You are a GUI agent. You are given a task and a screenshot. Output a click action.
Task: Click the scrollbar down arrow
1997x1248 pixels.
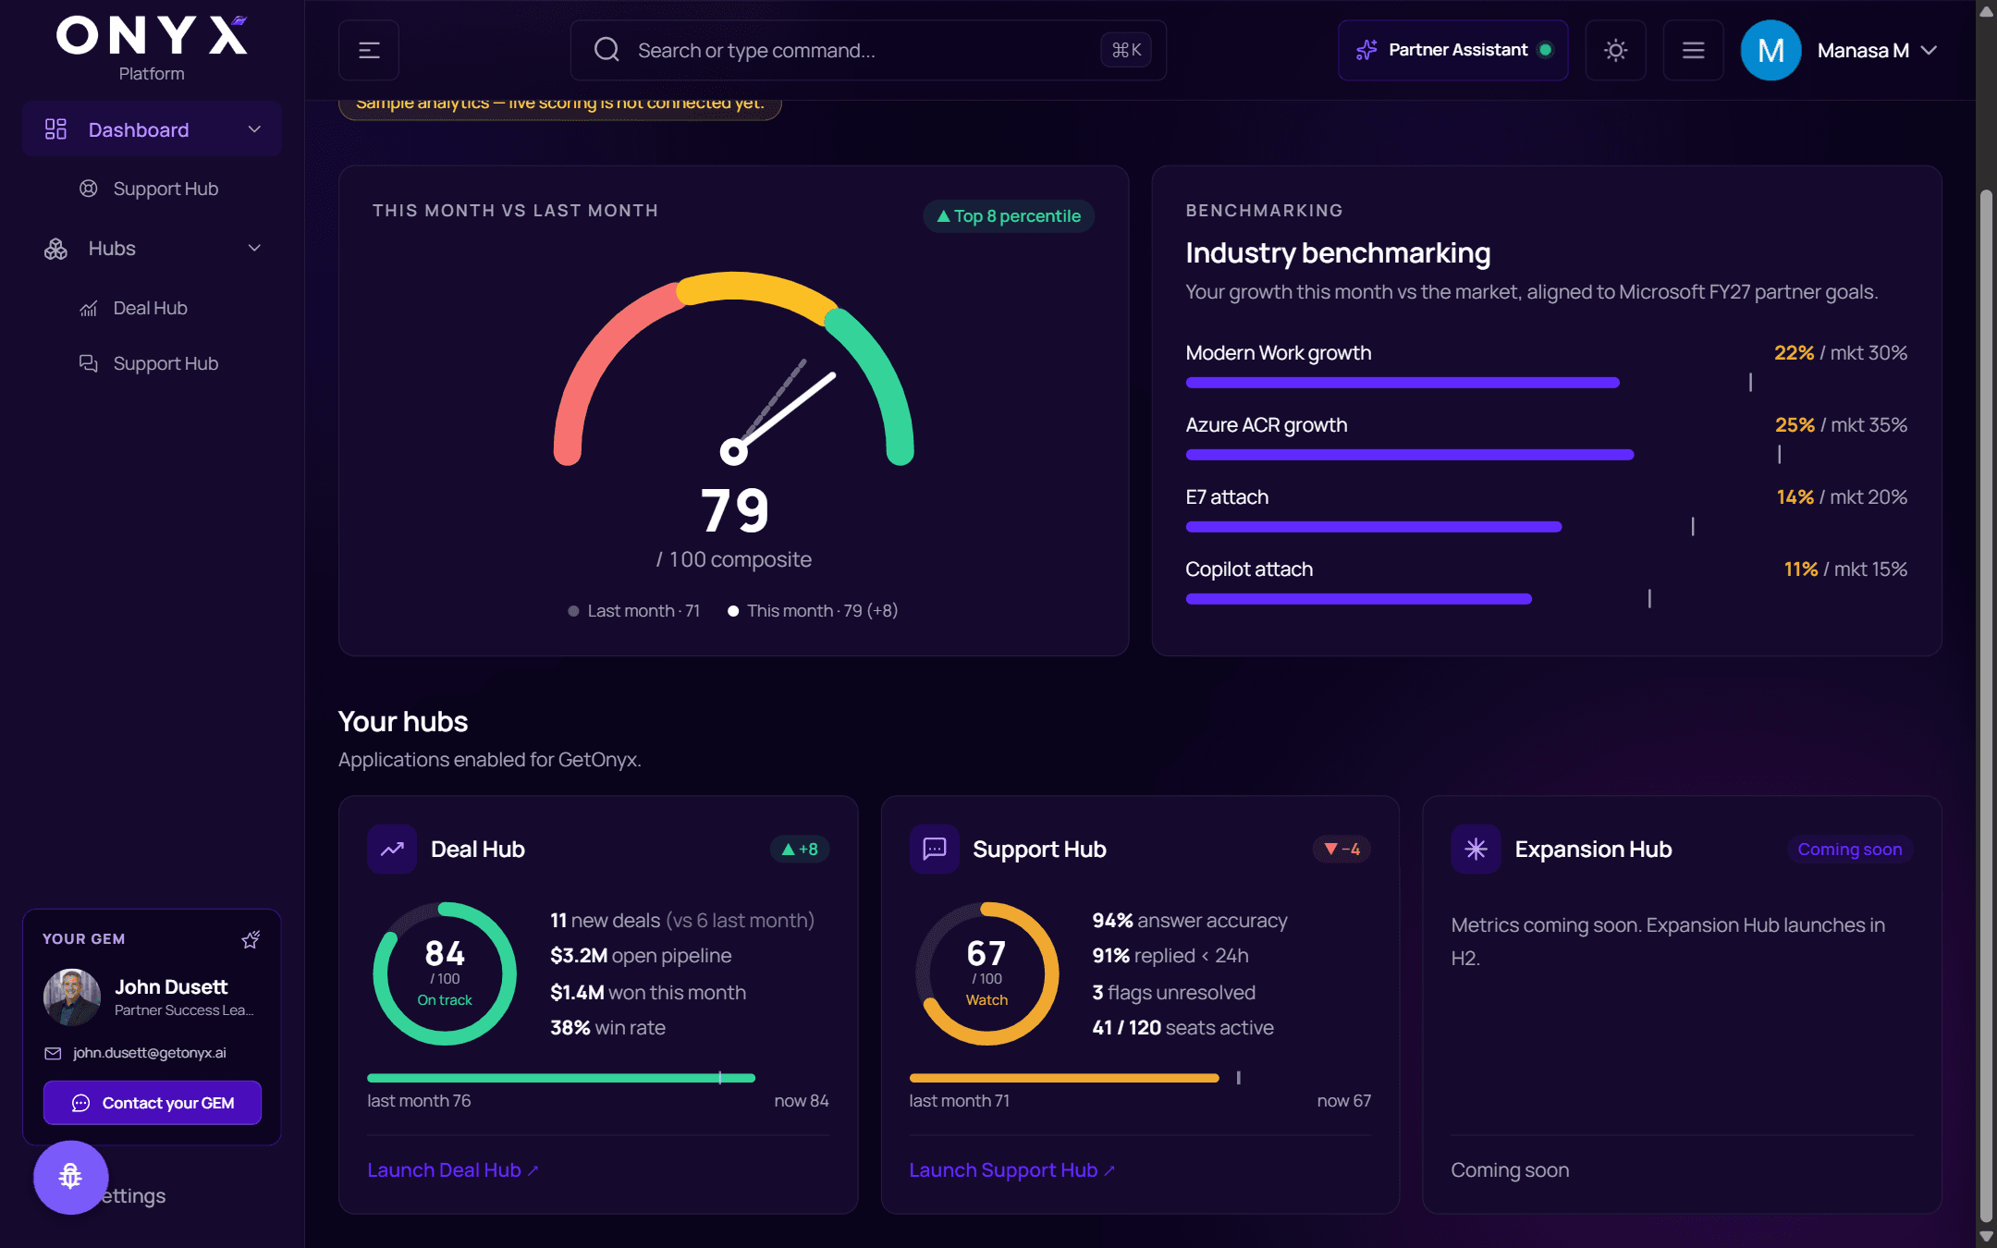(1986, 1237)
